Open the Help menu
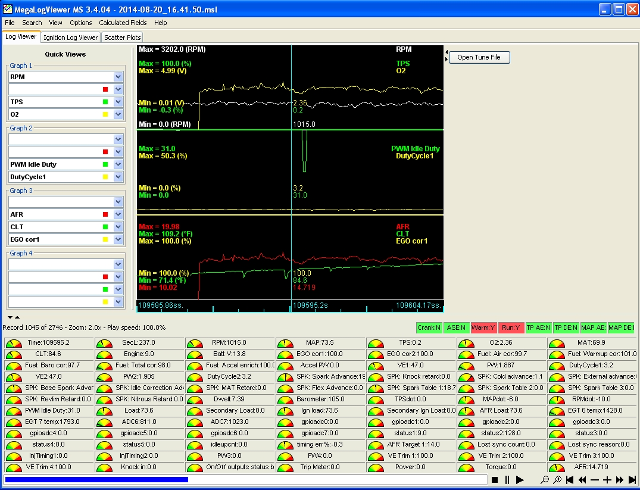This screenshot has height=490, width=640. 160,23
